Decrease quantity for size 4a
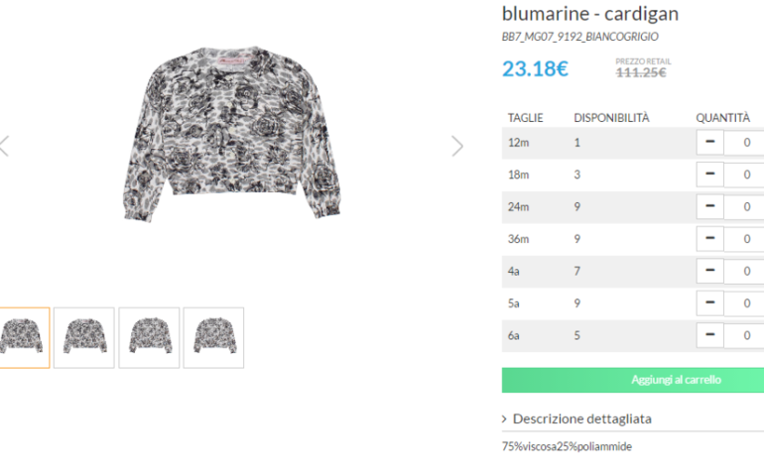 tap(709, 271)
